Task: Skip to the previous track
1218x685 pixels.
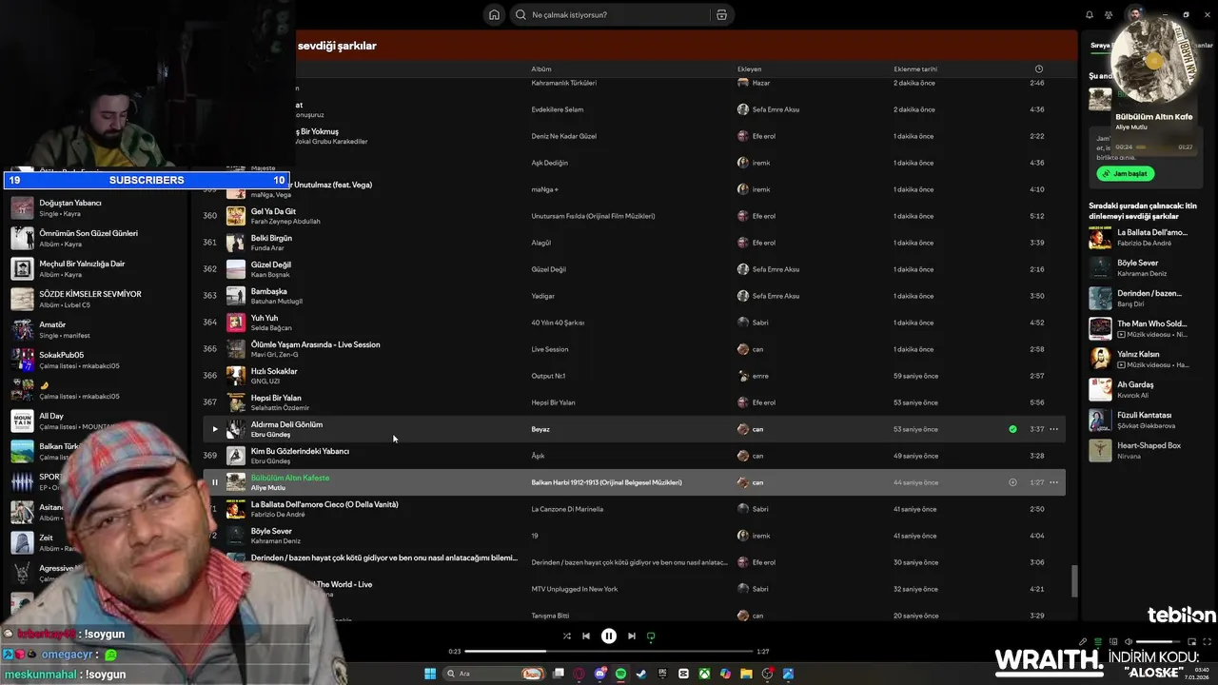Action: 586,636
